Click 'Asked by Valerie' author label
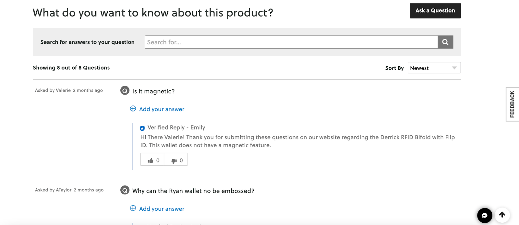The width and height of the screenshot is (519, 225). pyautogui.click(x=53, y=90)
